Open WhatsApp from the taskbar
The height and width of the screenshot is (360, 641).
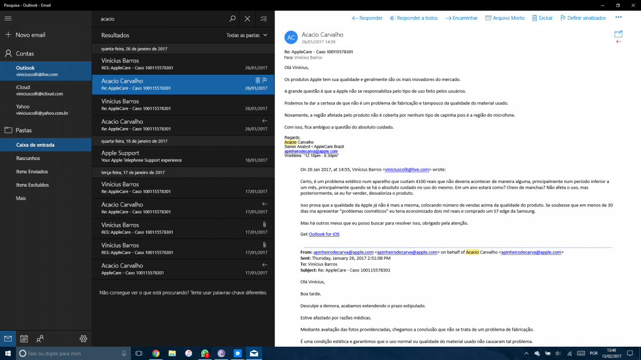coord(205,353)
